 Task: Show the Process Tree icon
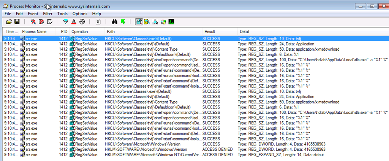[98, 22]
